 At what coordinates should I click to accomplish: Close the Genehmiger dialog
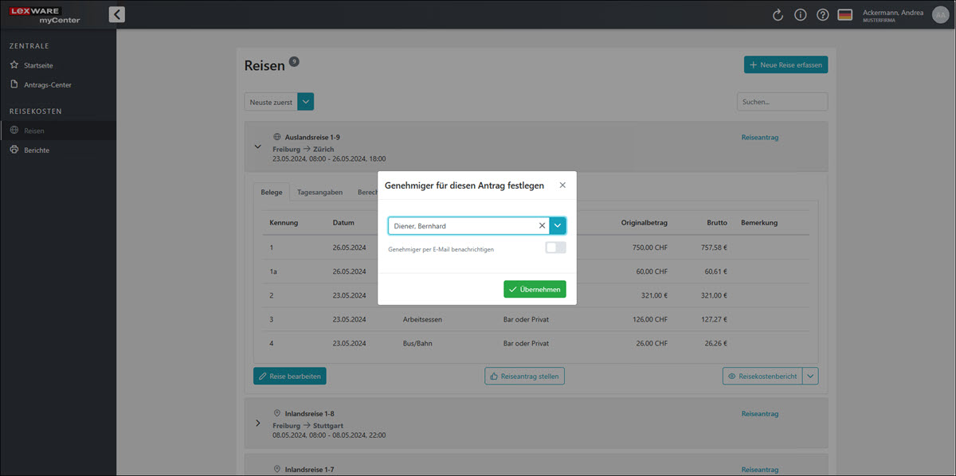click(562, 185)
